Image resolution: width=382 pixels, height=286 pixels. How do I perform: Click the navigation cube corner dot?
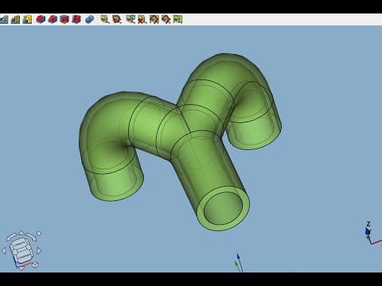coord(39,234)
